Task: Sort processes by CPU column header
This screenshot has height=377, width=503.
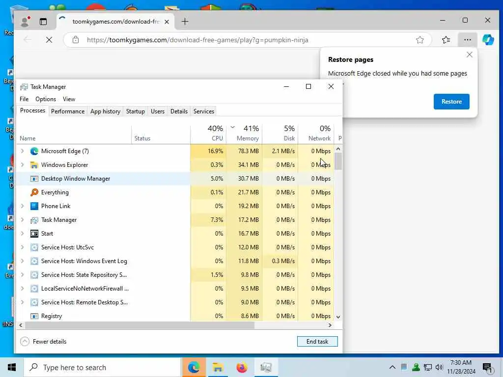Action: (208, 134)
